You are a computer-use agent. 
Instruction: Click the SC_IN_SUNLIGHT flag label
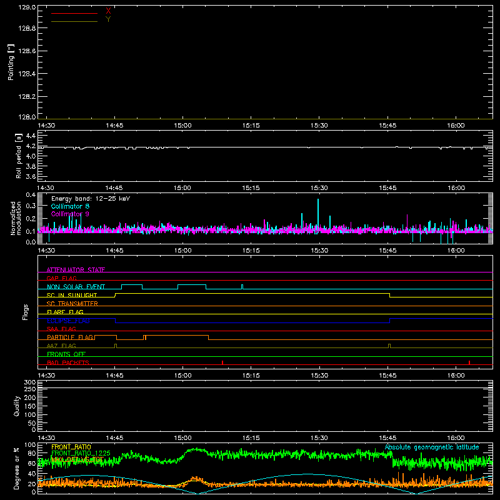(x=72, y=295)
